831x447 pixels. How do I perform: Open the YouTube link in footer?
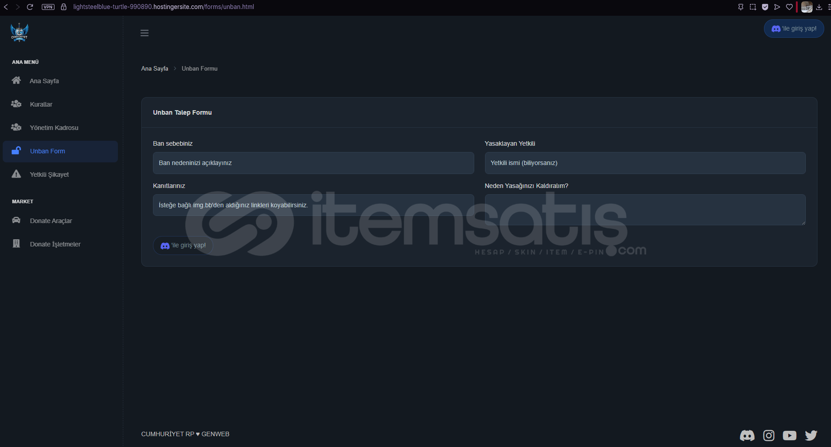click(x=790, y=435)
